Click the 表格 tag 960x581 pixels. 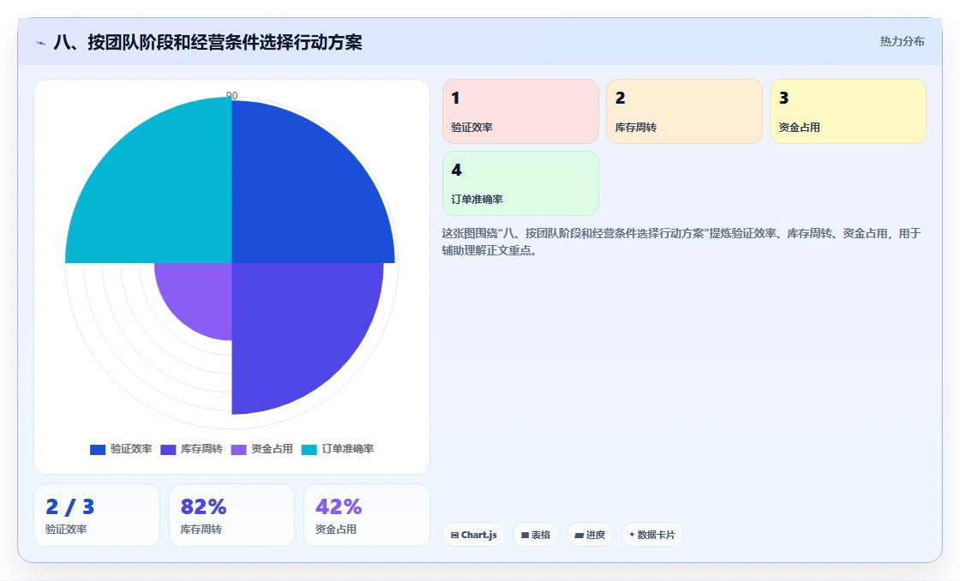(536, 535)
